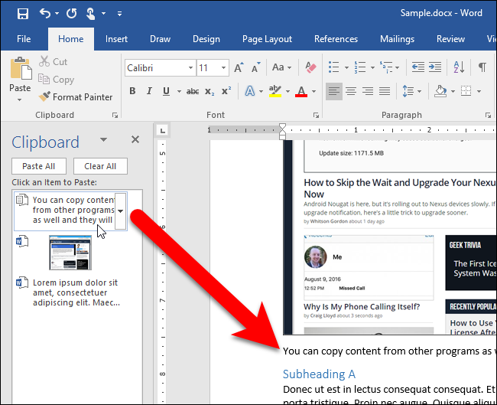The image size is (497, 405).
Task: Click Text Effects glowing A icon
Action: 250,91
